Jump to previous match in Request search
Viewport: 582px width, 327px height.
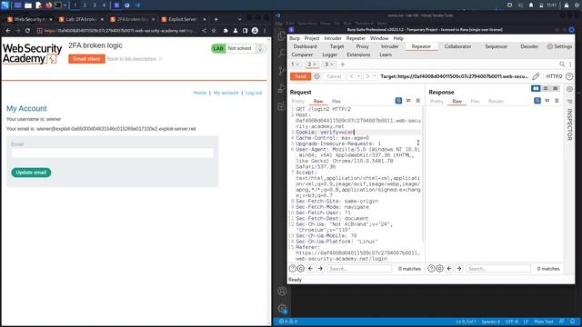pyautogui.click(x=311, y=269)
